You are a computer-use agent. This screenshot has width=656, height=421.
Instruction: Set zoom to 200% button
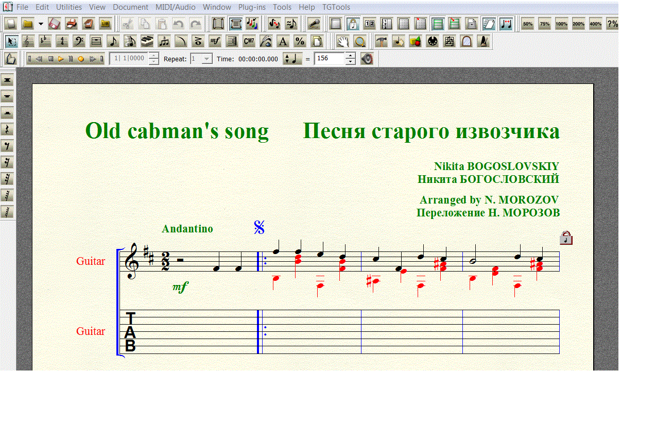[x=579, y=24]
